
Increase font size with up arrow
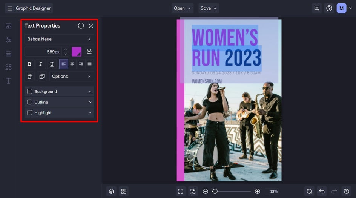66,49
